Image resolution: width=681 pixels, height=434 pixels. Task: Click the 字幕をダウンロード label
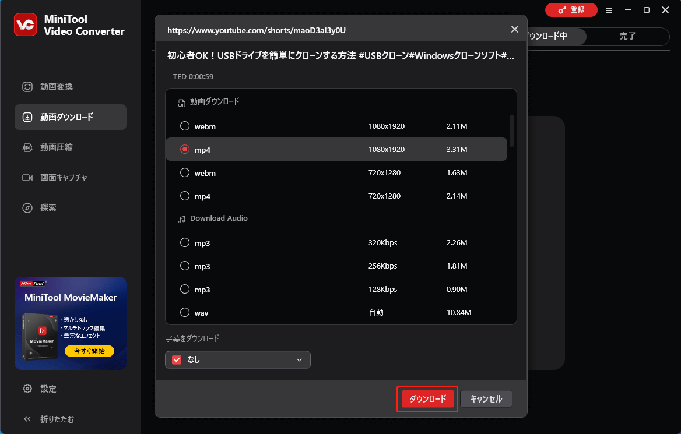point(192,338)
